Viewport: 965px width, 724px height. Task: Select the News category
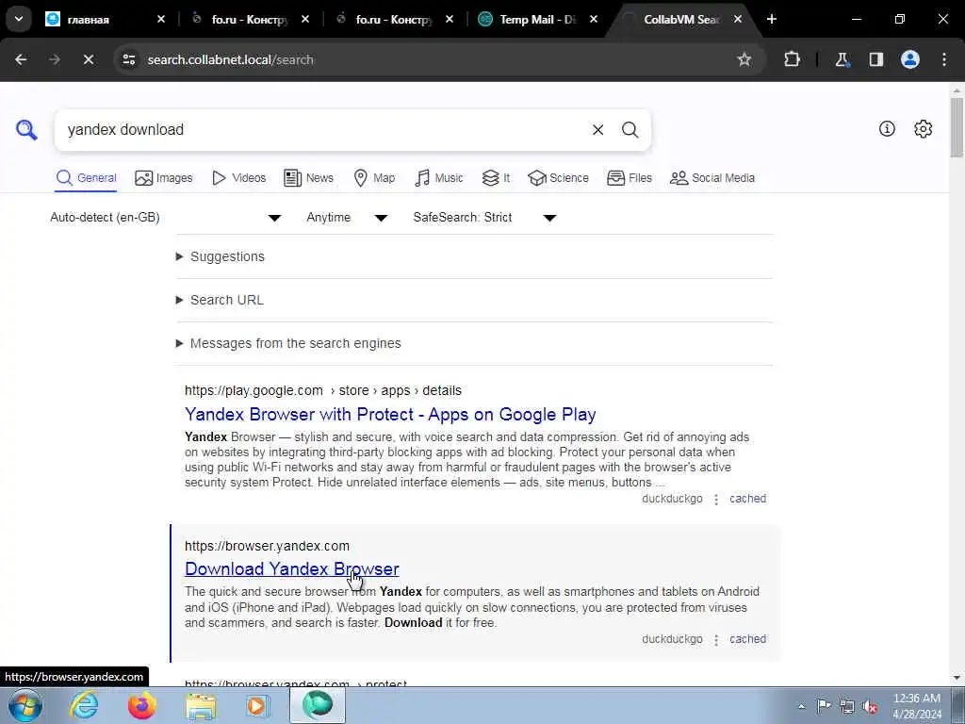click(x=308, y=178)
